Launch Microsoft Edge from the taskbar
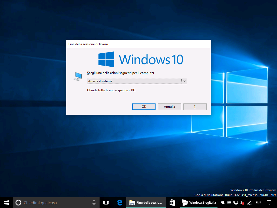Viewport: 277px width, 208px height. click(x=120, y=203)
